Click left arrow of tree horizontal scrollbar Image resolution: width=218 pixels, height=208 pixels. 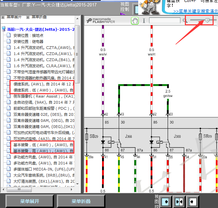click(3, 189)
